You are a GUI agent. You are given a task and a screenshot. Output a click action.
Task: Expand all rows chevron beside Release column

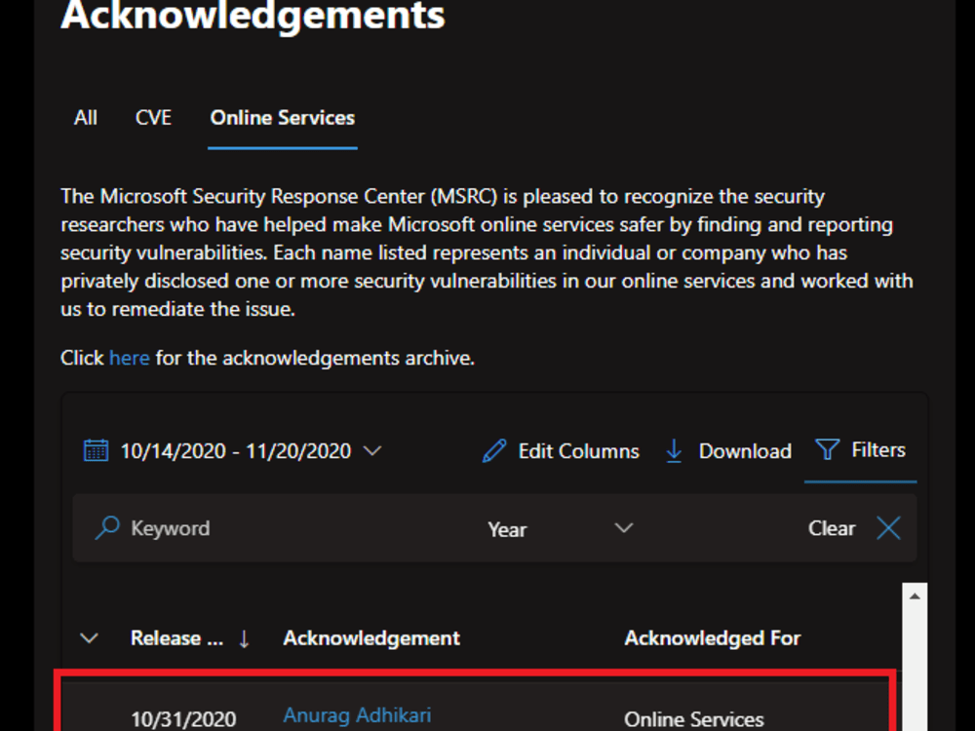[x=90, y=638]
